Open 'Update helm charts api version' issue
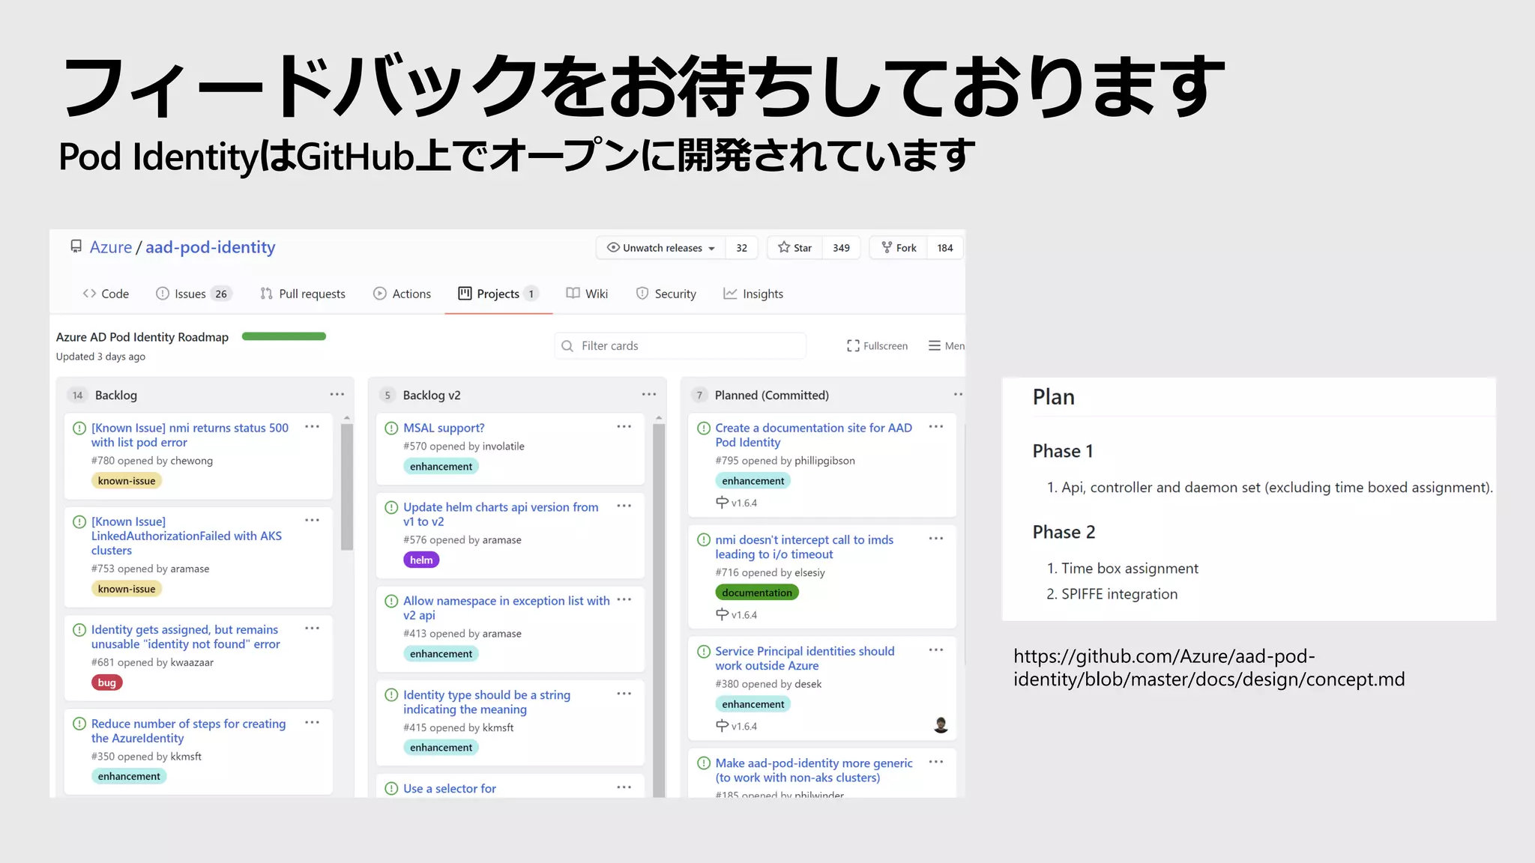 click(x=501, y=514)
